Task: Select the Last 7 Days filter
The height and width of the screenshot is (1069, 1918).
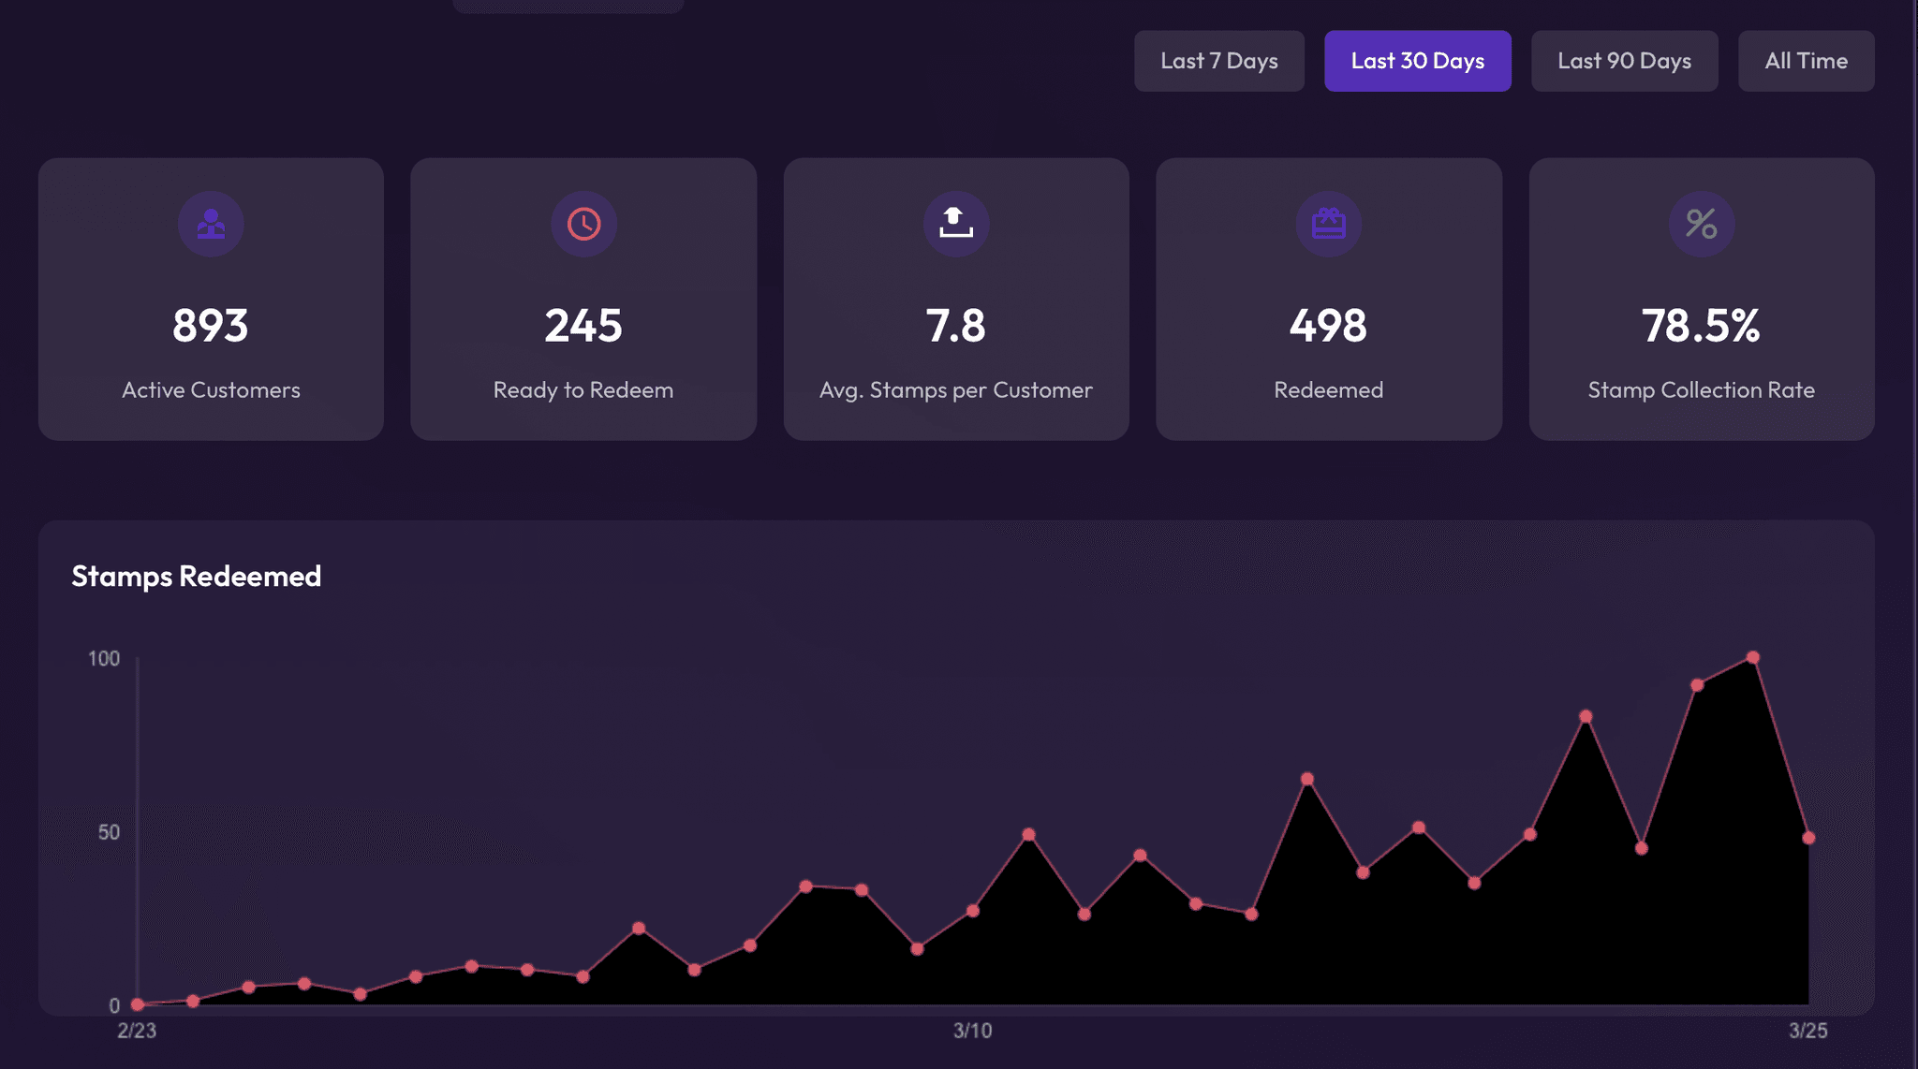Action: (1218, 61)
